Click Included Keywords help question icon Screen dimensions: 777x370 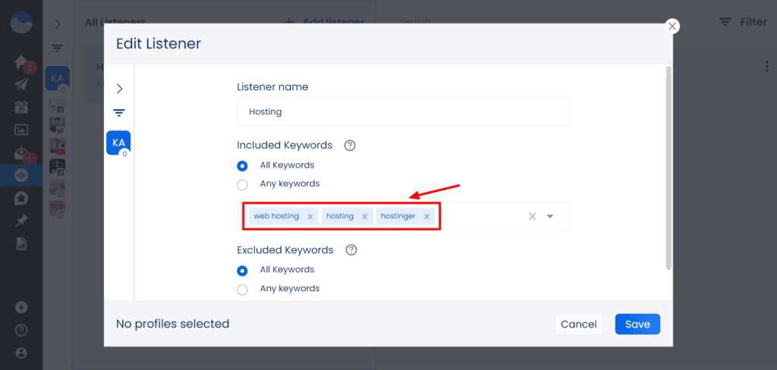coord(350,146)
